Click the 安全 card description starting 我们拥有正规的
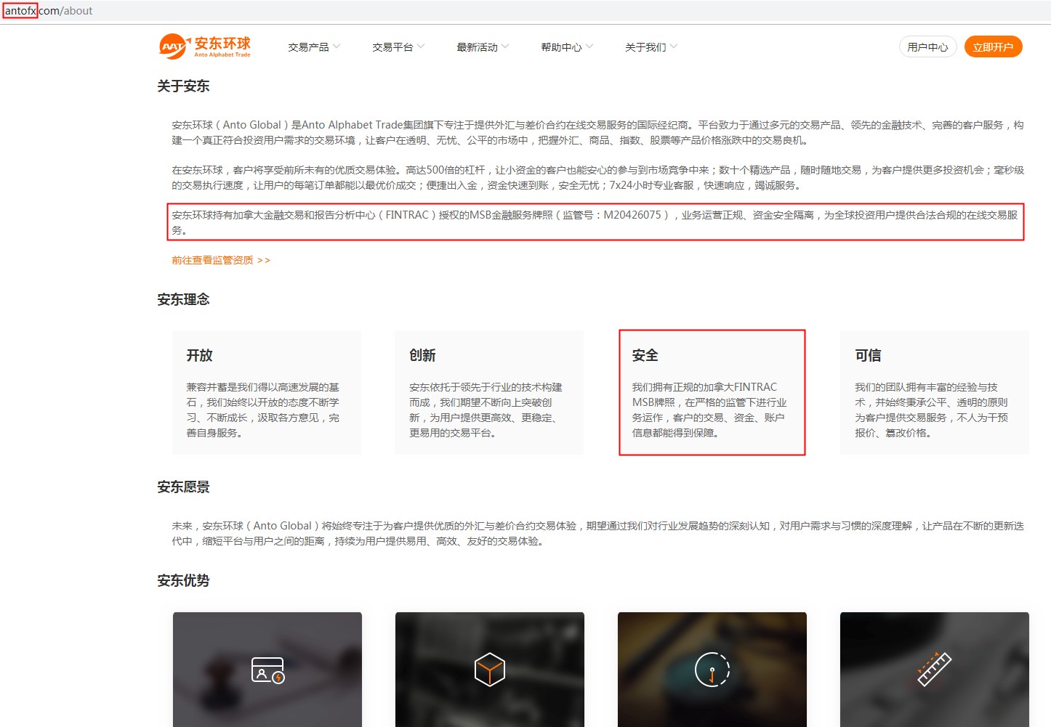 pos(709,410)
